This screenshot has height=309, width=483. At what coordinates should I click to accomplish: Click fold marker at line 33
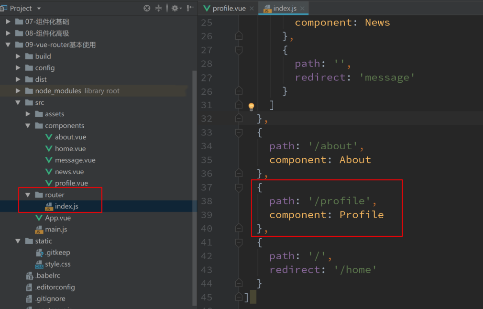point(239,132)
